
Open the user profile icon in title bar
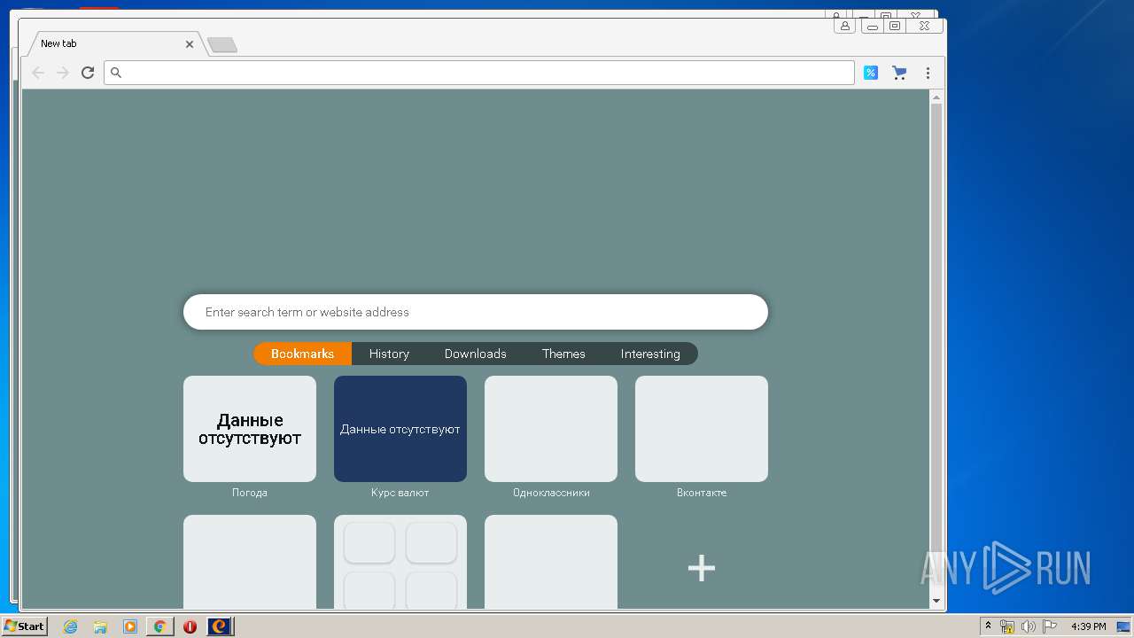pyautogui.click(x=845, y=26)
